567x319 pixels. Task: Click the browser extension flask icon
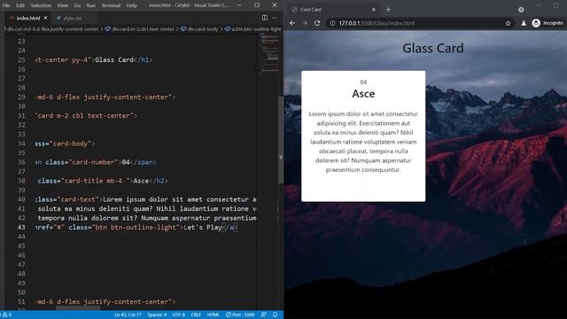click(524, 23)
